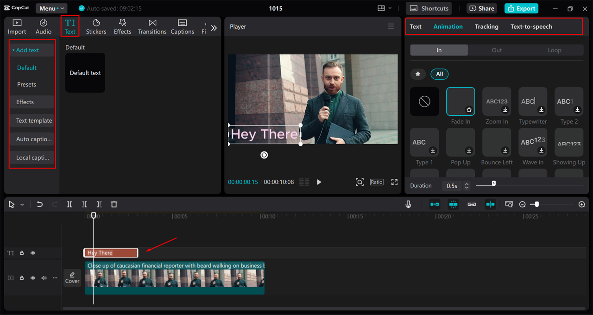The image size is (593, 315).
Task: Select the Pop Up animation
Action: 461,142
